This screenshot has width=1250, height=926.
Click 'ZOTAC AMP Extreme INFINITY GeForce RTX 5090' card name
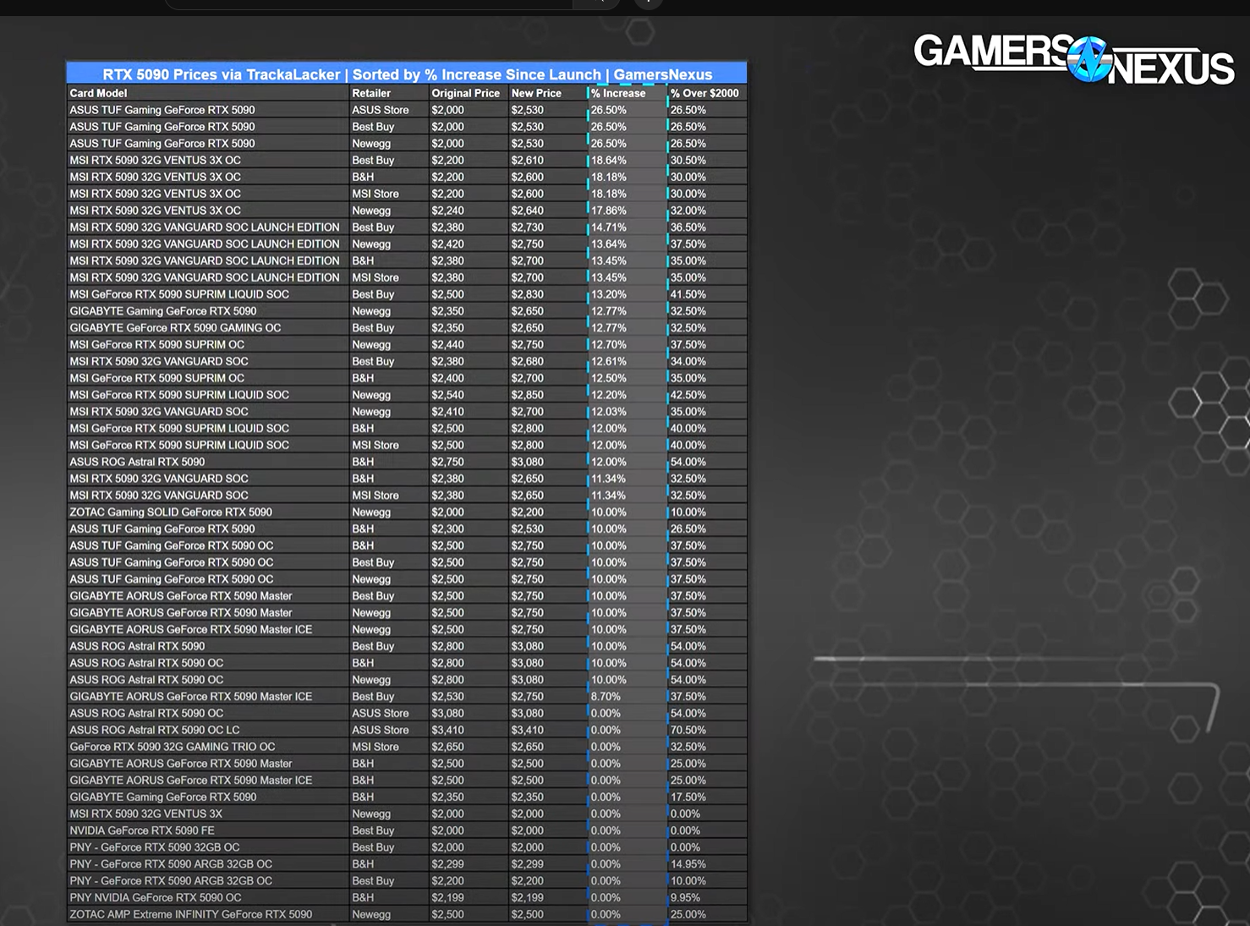click(x=191, y=914)
